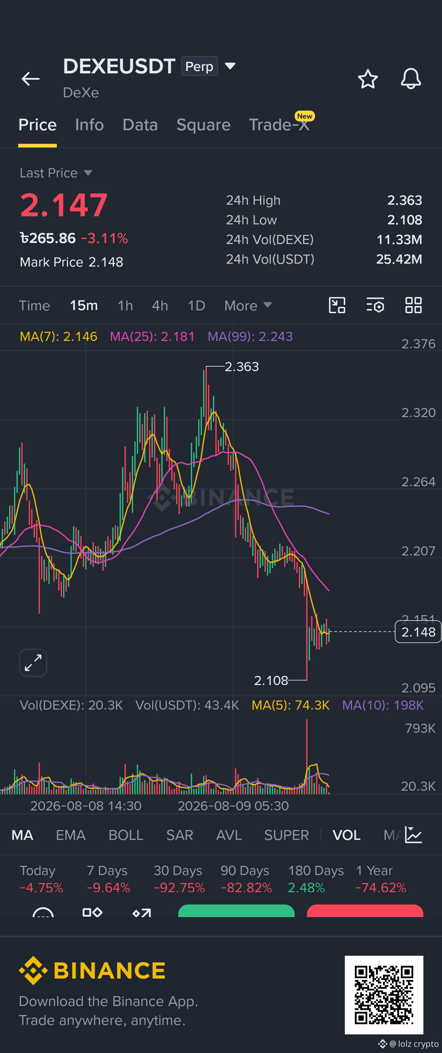Image resolution: width=442 pixels, height=1053 pixels.
Task: Open the chart drawing tools icon
Action: (337, 305)
